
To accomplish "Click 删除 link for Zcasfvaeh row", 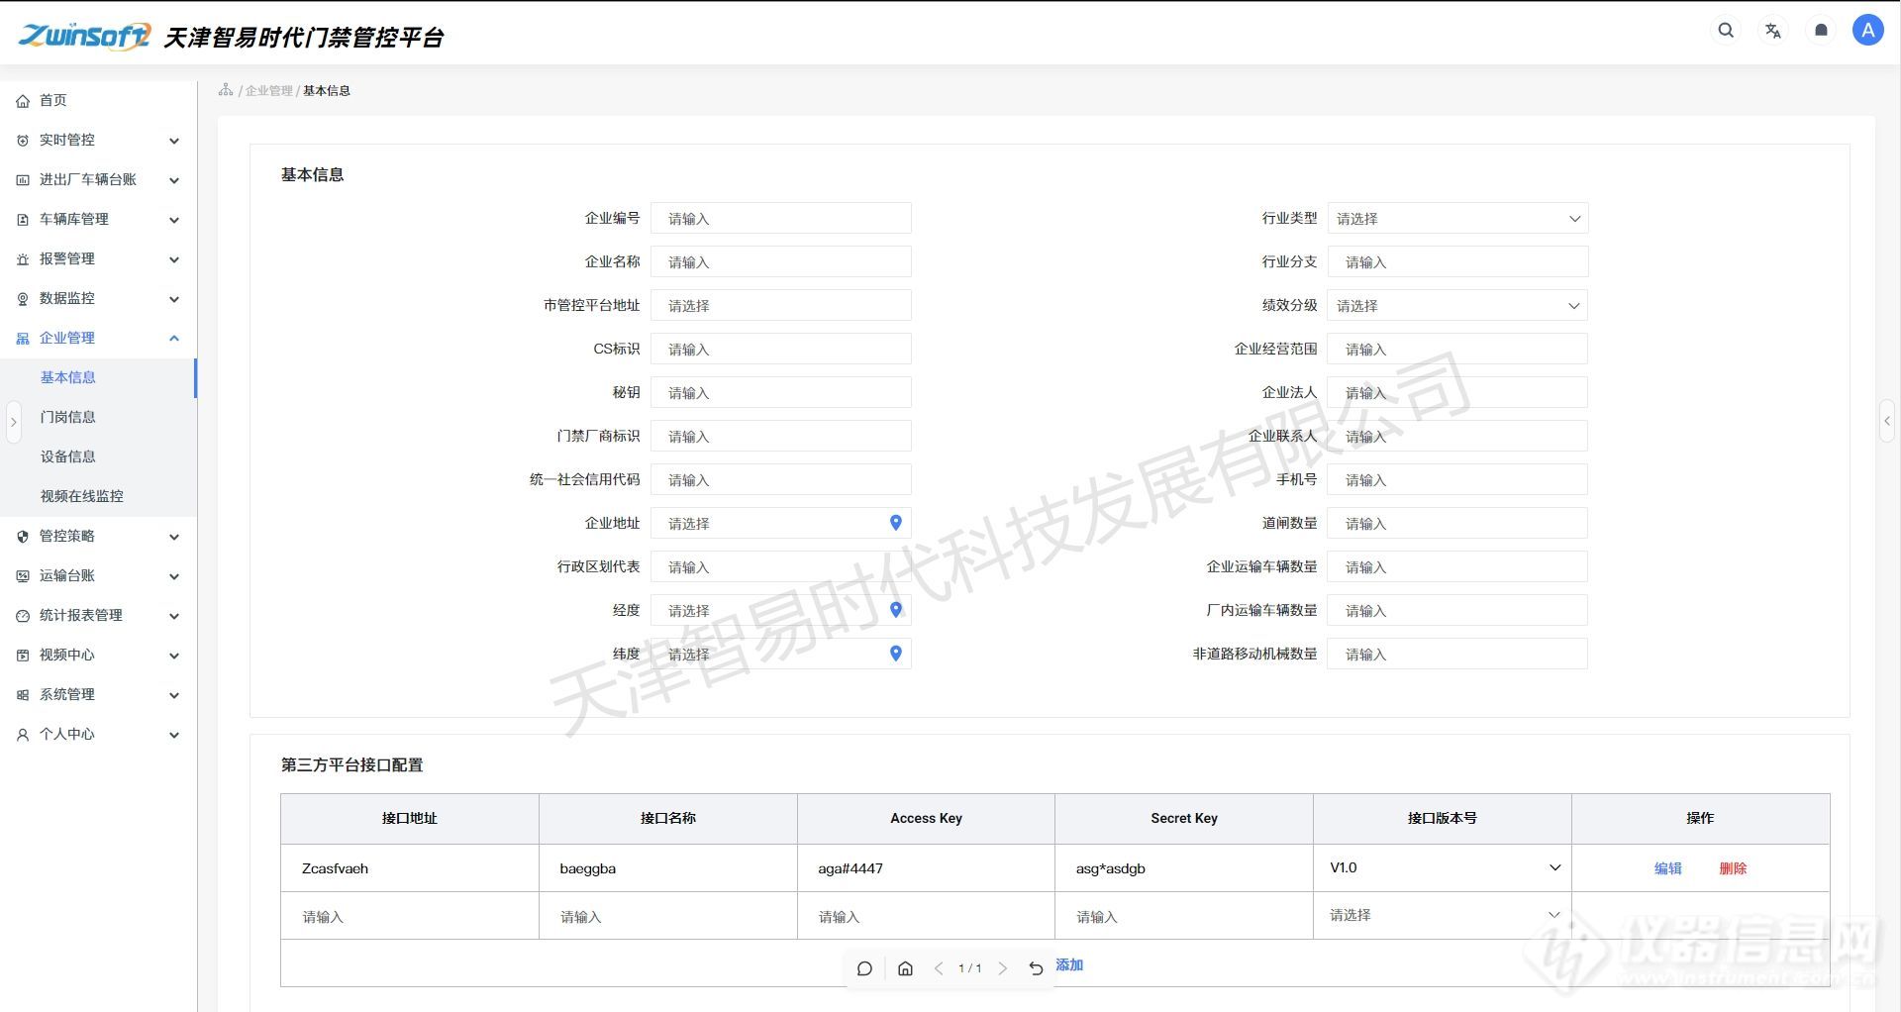I will coord(1733,868).
